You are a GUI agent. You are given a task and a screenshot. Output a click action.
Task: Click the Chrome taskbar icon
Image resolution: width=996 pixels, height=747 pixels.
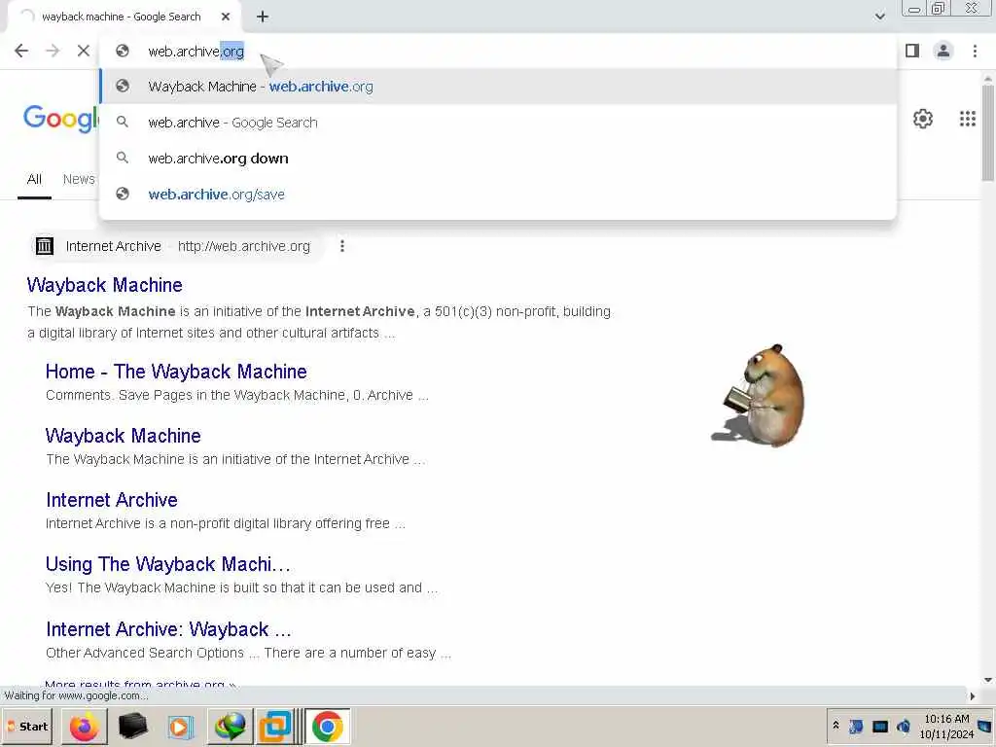click(x=327, y=727)
